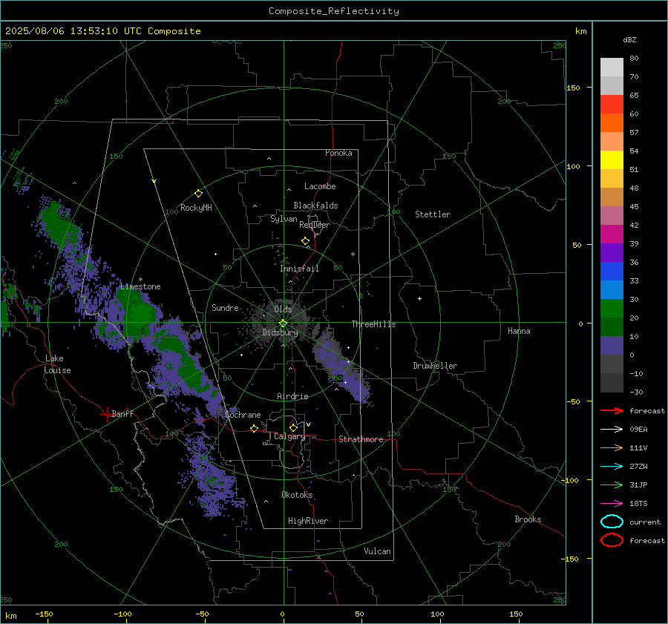Pick the bright green 20-30 dBZ band
The height and width of the screenshot is (624, 668).
click(612, 309)
